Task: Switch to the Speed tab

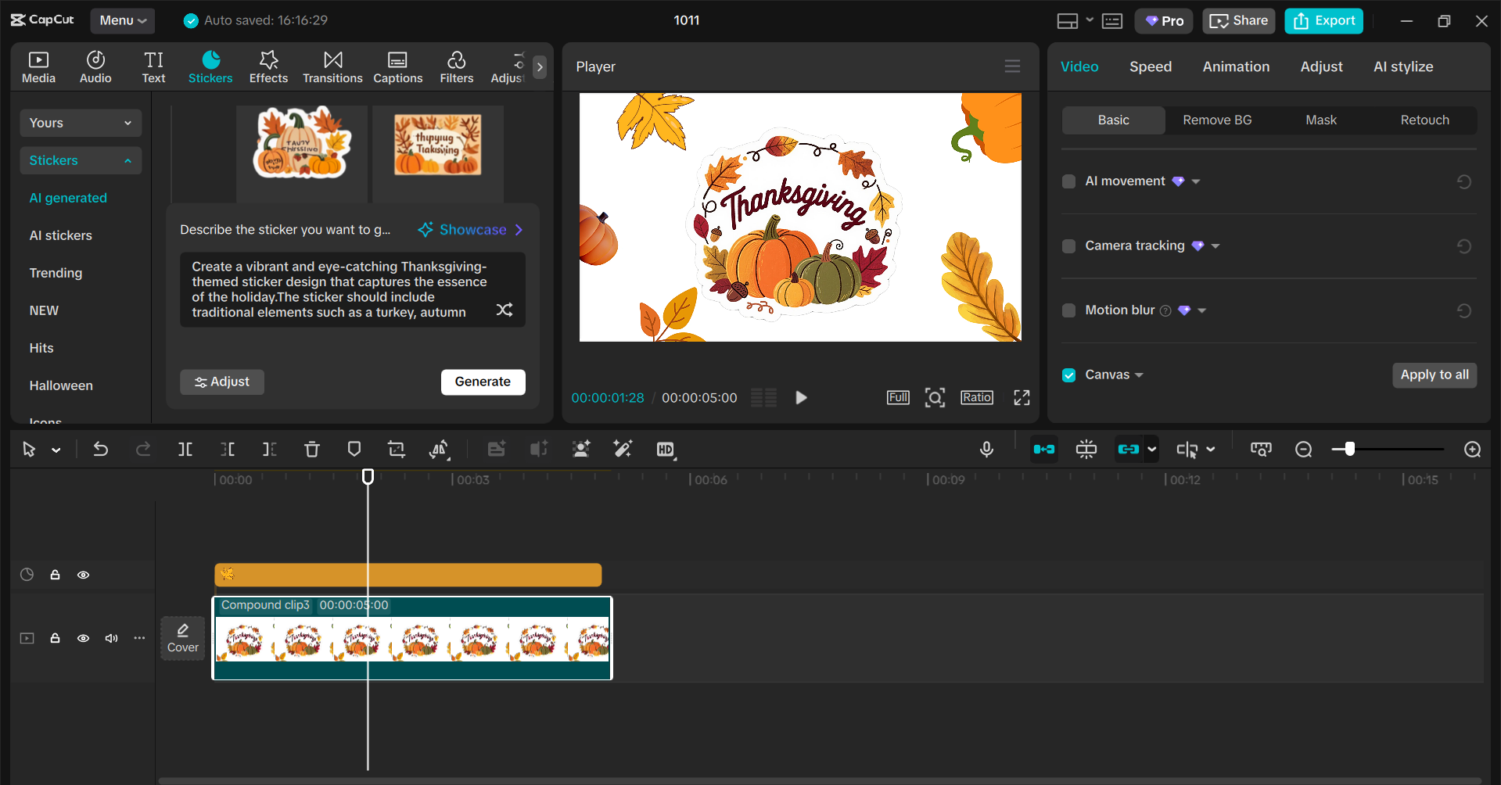Action: pyautogui.click(x=1150, y=66)
